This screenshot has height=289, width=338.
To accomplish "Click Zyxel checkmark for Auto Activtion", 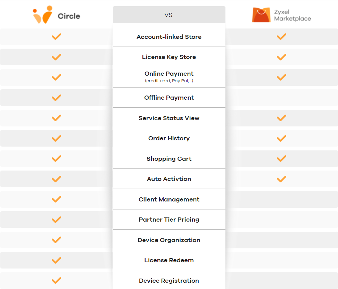I will click(281, 179).
